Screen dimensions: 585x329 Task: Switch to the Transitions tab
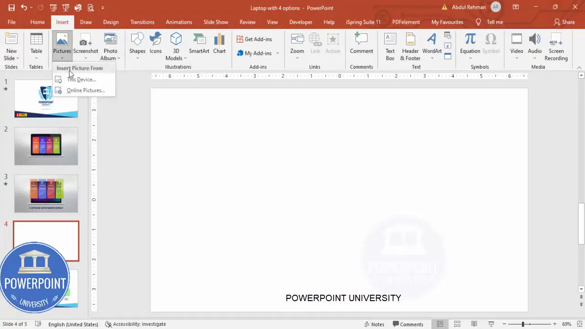point(142,22)
